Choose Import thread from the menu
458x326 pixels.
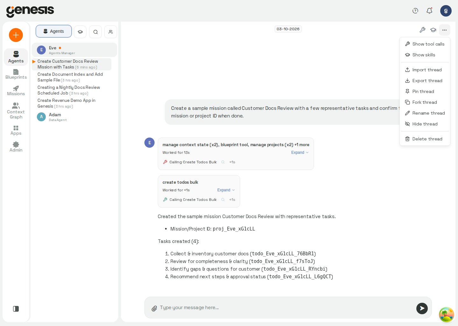425,70
